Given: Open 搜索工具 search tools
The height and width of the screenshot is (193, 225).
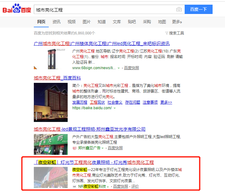Looking at the screenshot, I should click(x=176, y=33).
